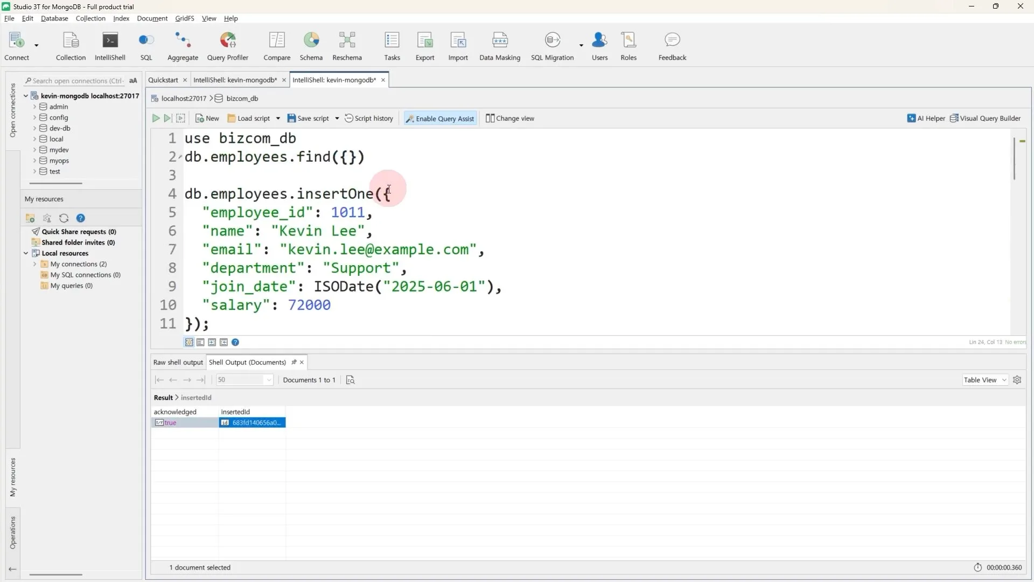
Task: Click the Compare collections icon
Action: [x=277, y=46]
